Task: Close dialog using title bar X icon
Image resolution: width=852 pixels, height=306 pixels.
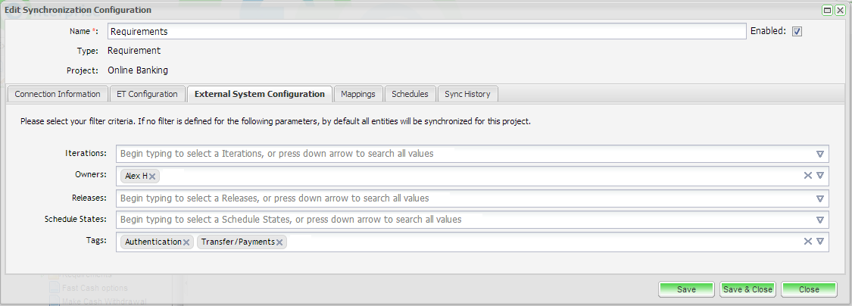Action: (840, 10)
